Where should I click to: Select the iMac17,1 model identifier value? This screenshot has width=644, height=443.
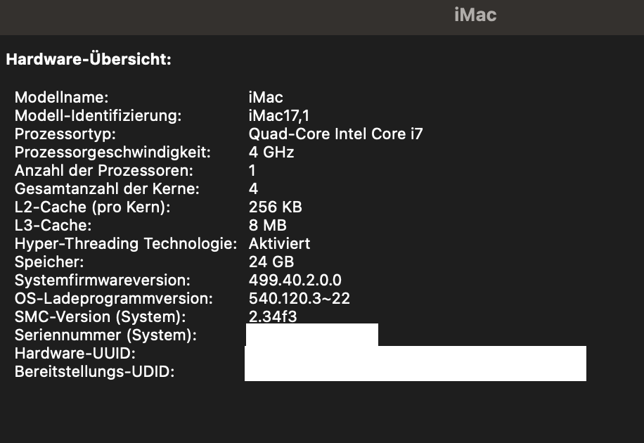[x=279, y=115]
